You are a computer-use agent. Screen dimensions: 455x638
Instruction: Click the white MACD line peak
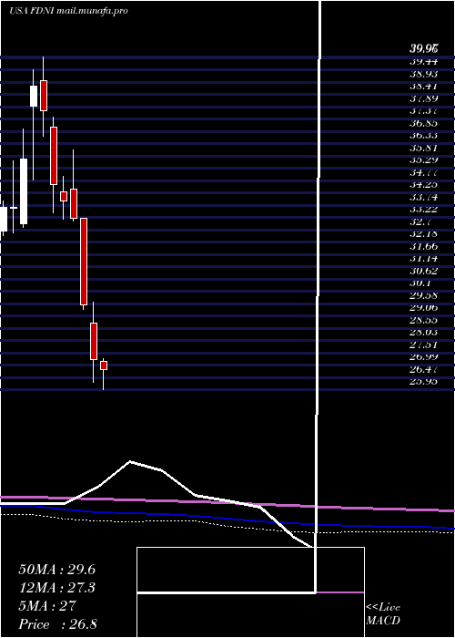coord(130,462)
